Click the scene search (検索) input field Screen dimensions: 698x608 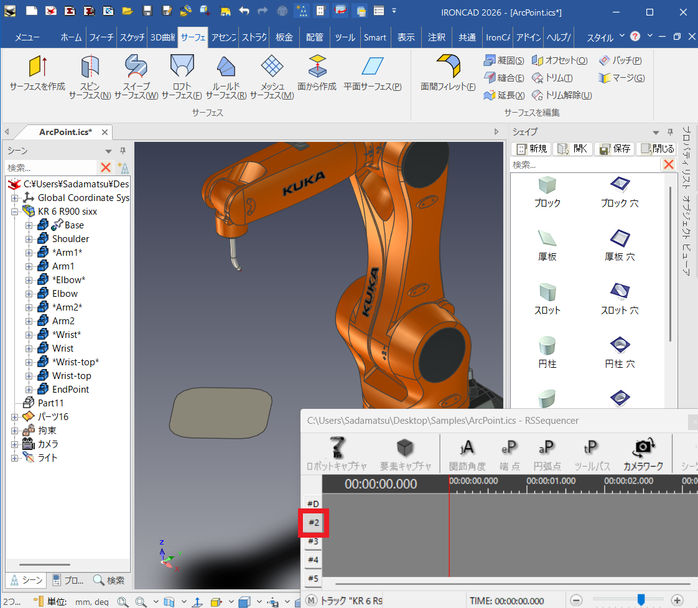click(x=51, y=168)
